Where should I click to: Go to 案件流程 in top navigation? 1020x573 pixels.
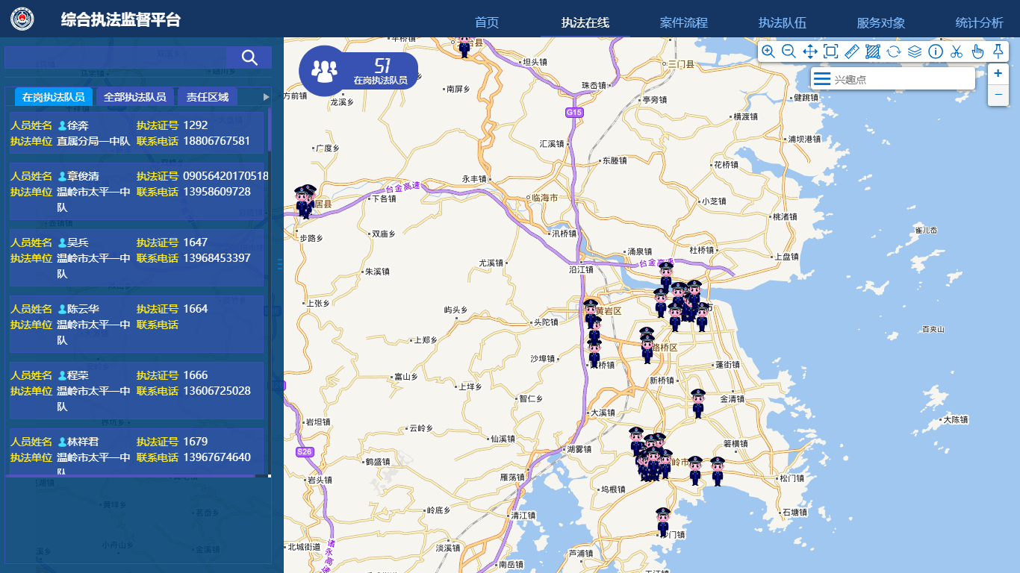683,22
